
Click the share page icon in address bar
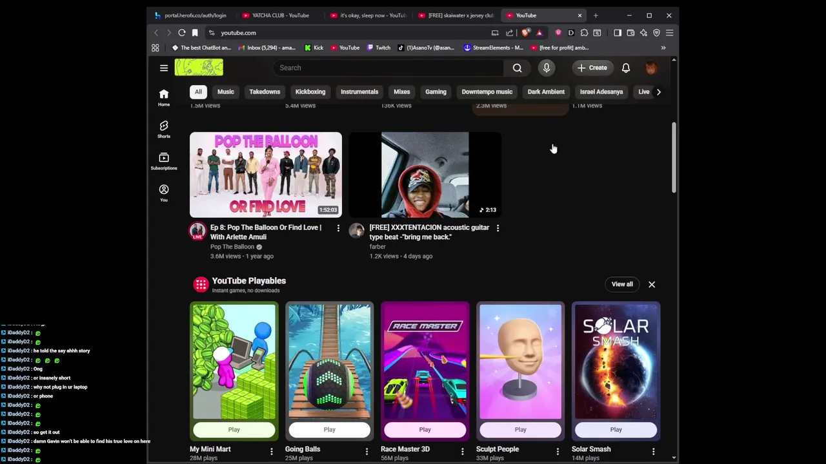pos(509,33)
